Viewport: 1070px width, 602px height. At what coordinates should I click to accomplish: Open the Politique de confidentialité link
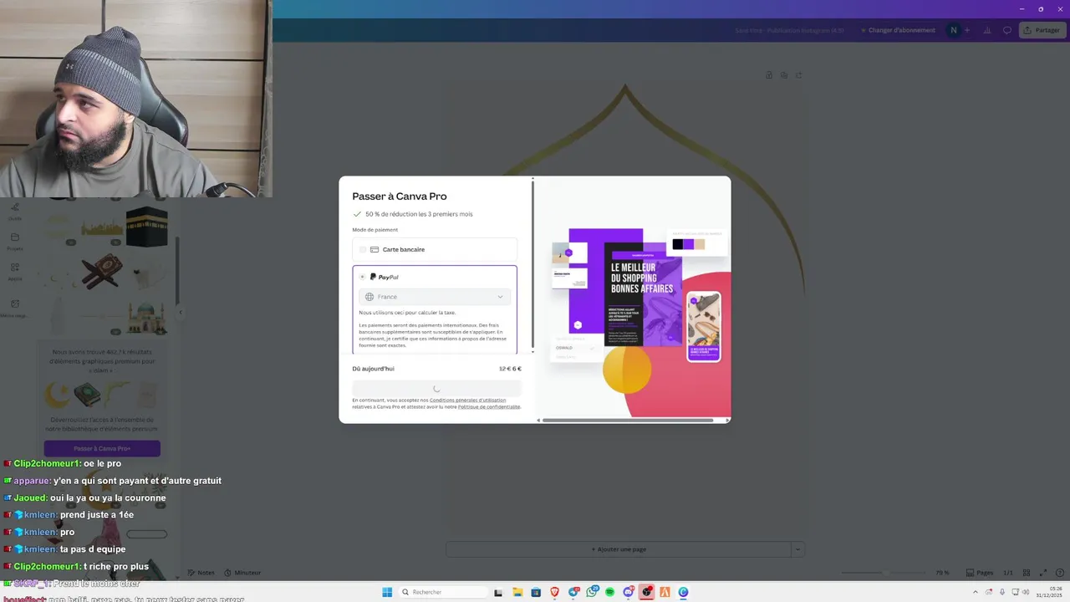(x=489, y=407)
